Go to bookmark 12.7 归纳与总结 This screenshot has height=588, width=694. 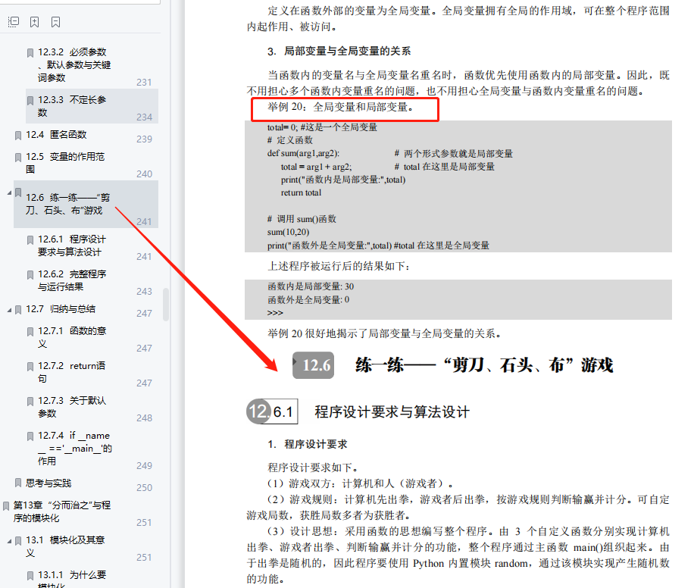(x=61, y=308)
